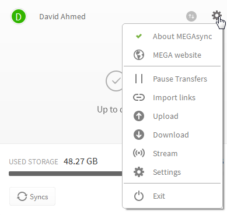Choose Pause Transfers from the menu
Image resolution: width=227 pixels, height=215 pixels.
pos(172,79)
